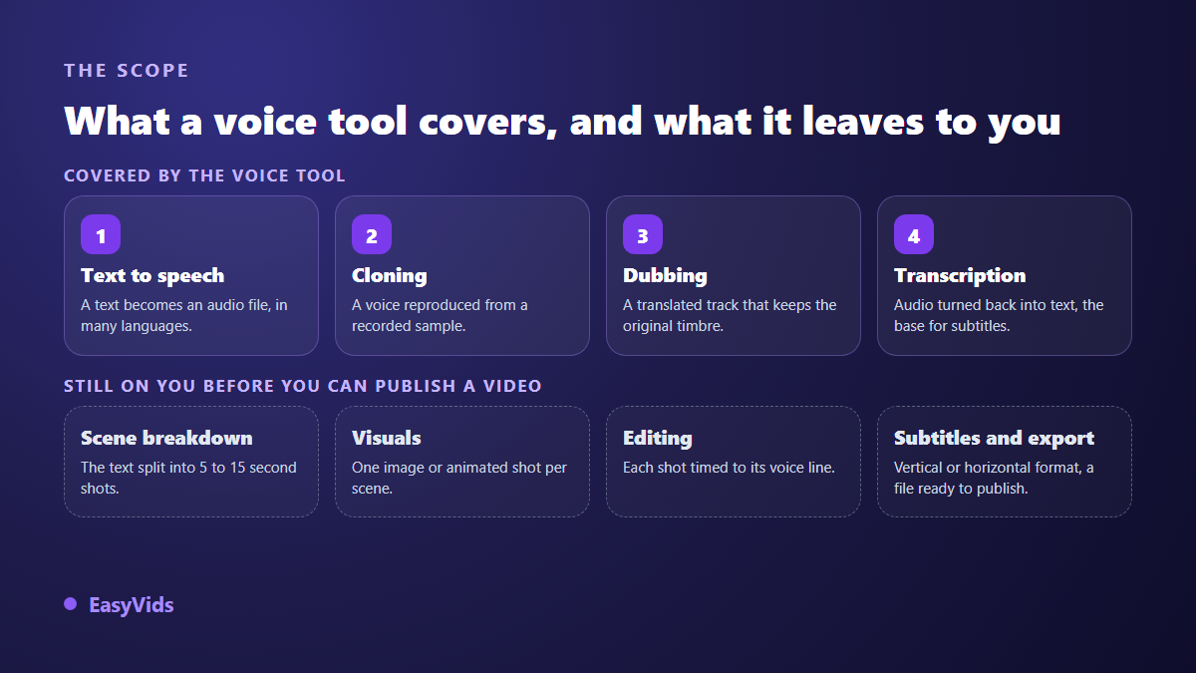Select the 'Cloning' card title
Screen dimensions: 1196x673
coord(390,276)
